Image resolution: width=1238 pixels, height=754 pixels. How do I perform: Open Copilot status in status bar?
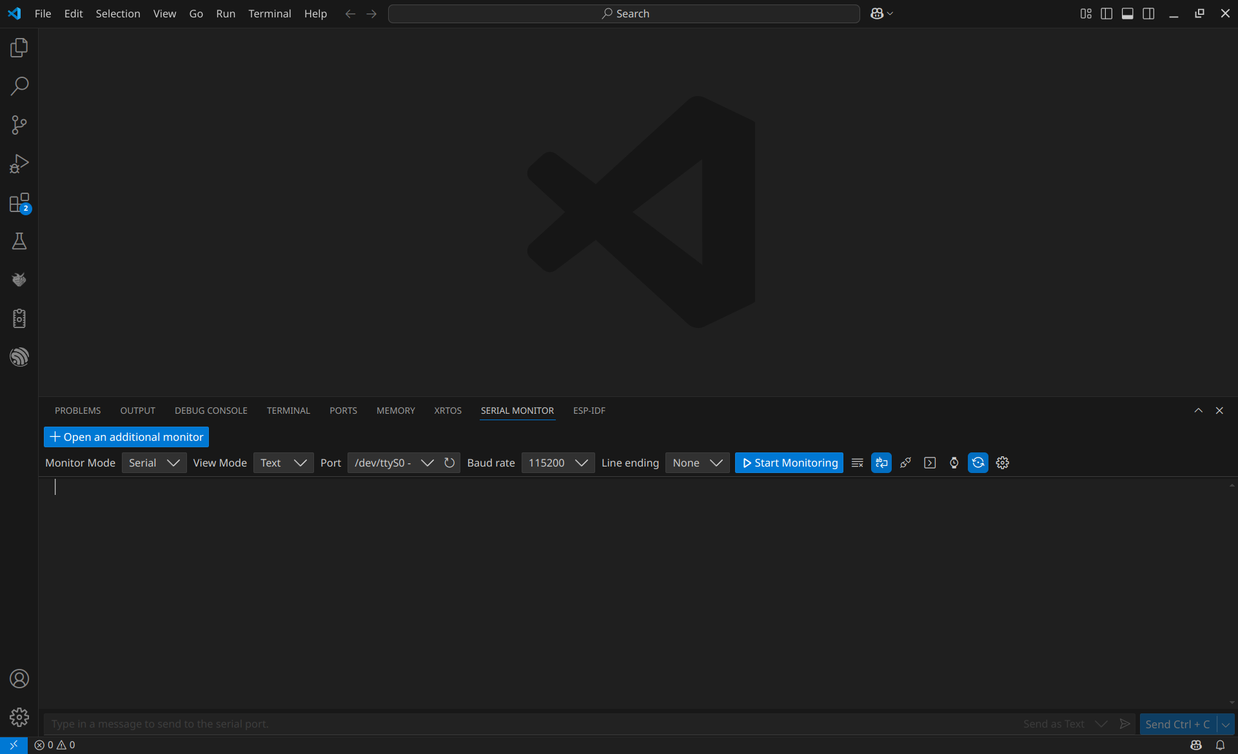pos(1196,745)
